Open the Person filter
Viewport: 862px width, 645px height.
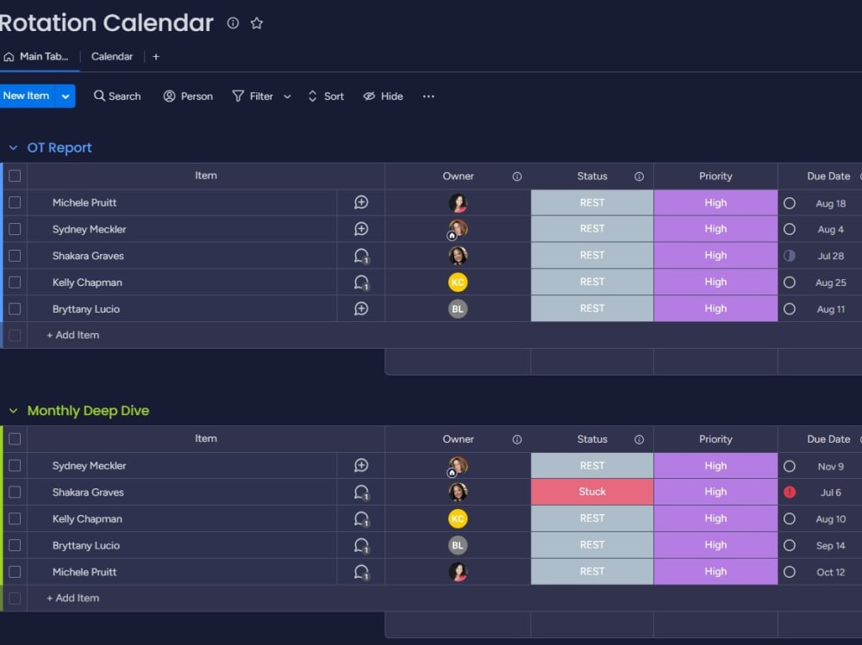click(x=188, y=96)
